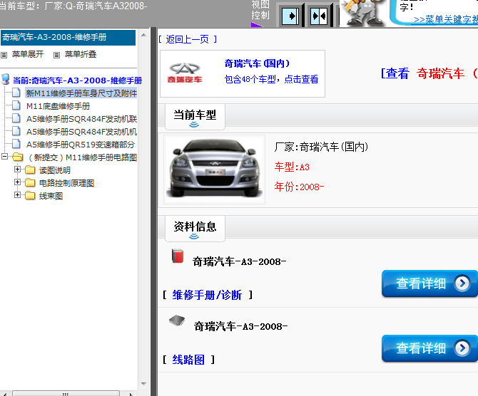Image resolution: width=478 pixels, height=396 pixels.
Task: Click 厂家:奇瑞汽车(国内) text
Action: [x=321, y=147]
